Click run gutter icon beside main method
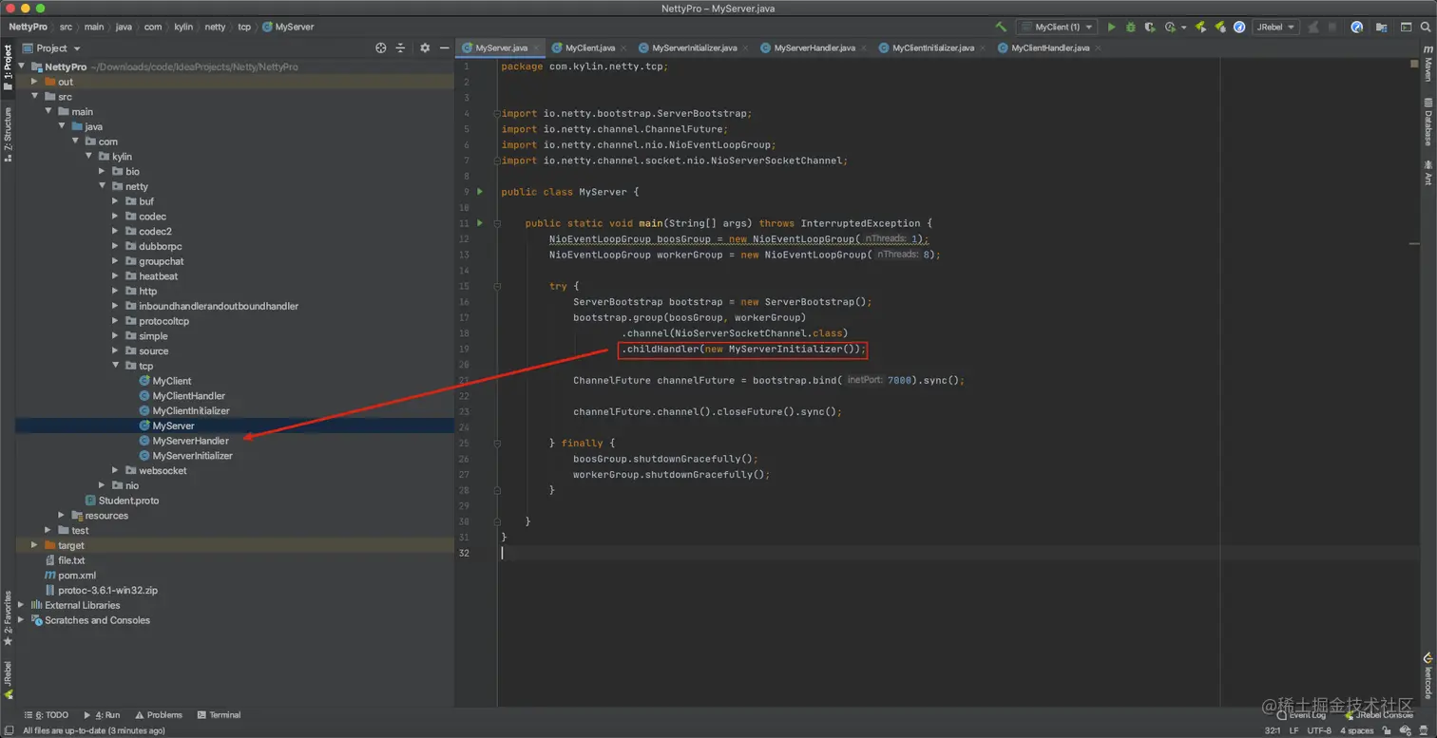This screenshot has height=738, width=1437. 480,223
